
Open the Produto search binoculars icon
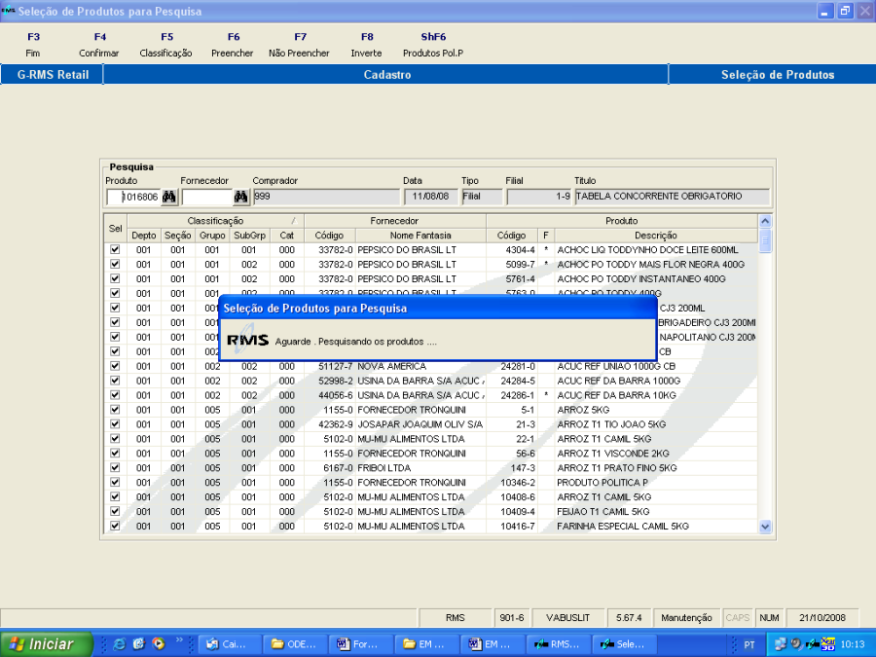[x=169, y=197]
